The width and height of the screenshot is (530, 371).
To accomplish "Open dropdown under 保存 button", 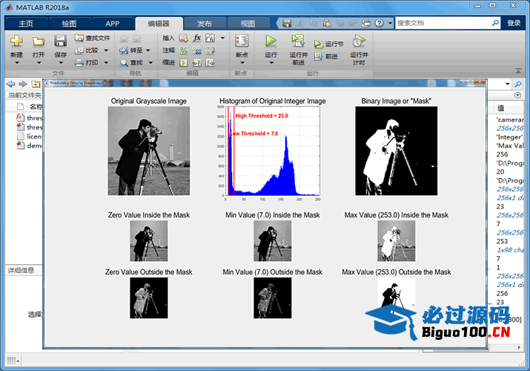I will (61, 63).
